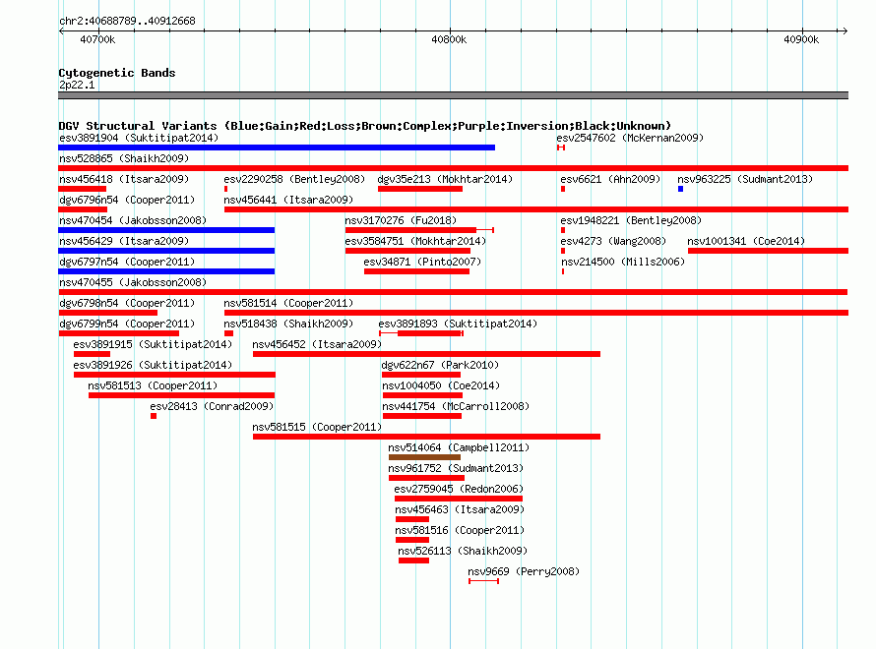Click nsv1004050 (Coe2014) label
Image resolution: width=876 pixels, height=649 pixels.
[x=441, y=385]
